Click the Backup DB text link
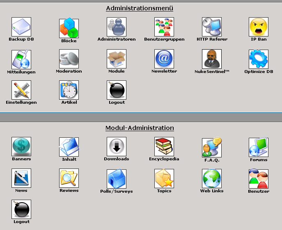 [x=21, y=39]
